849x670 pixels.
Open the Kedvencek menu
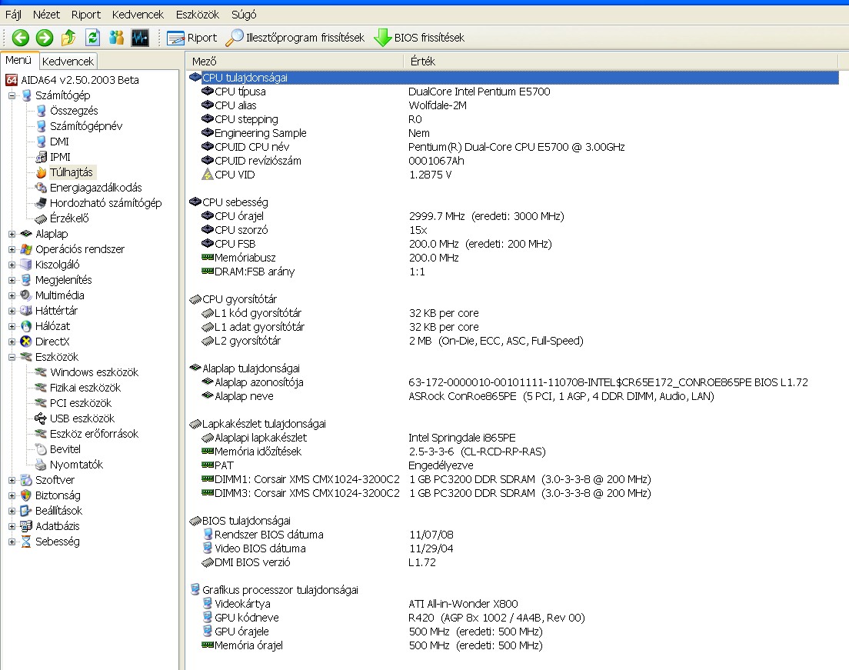[138, 15]
